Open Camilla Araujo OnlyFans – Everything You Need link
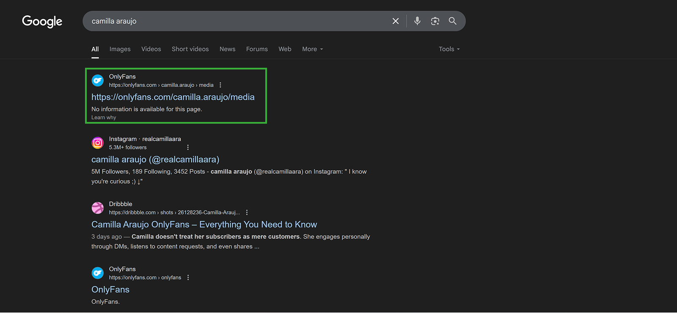 tap(204, 224)
